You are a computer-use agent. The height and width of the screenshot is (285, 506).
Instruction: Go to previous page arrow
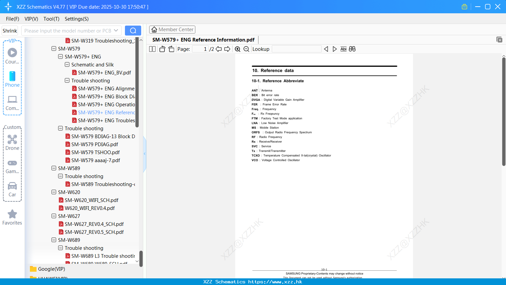[x=219, y=49]
